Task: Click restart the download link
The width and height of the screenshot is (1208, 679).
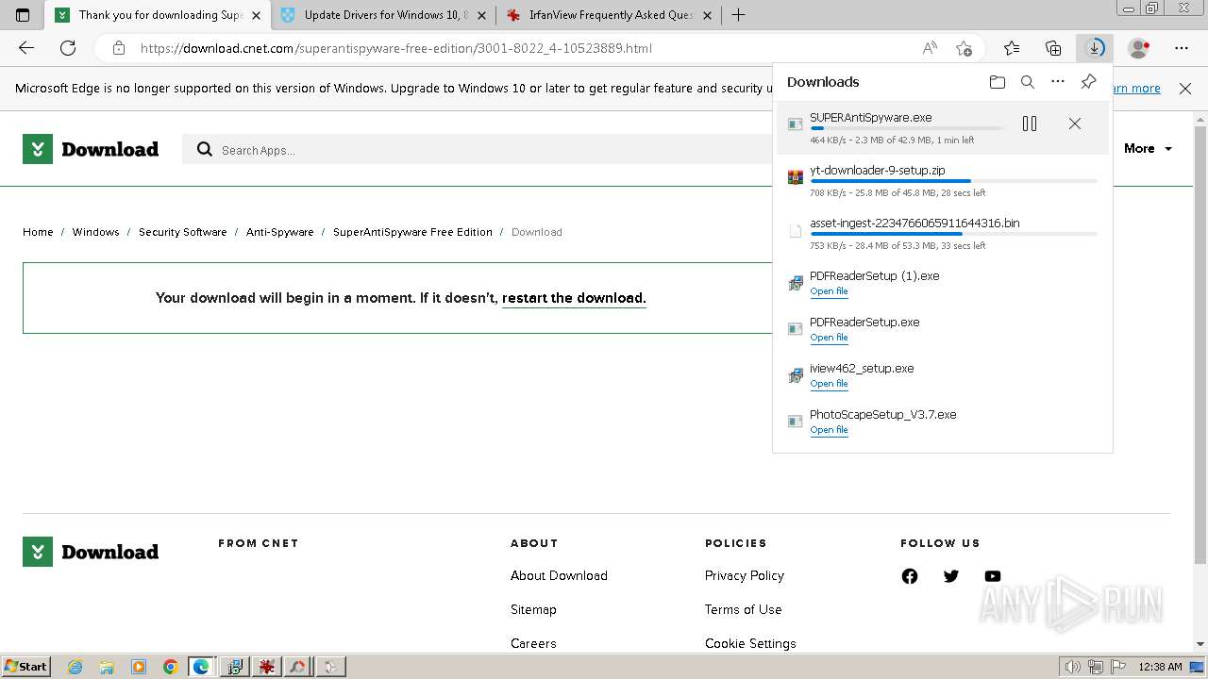Action: tap(574, 298)
